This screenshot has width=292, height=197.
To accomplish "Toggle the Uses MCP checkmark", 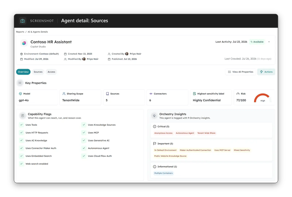I will click(84, 133).
